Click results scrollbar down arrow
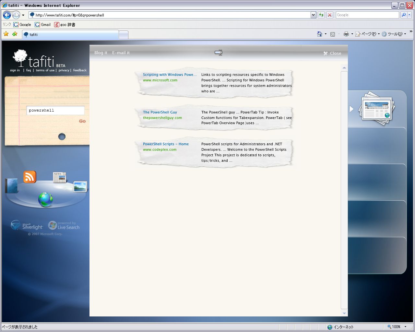 coord(344,313)
